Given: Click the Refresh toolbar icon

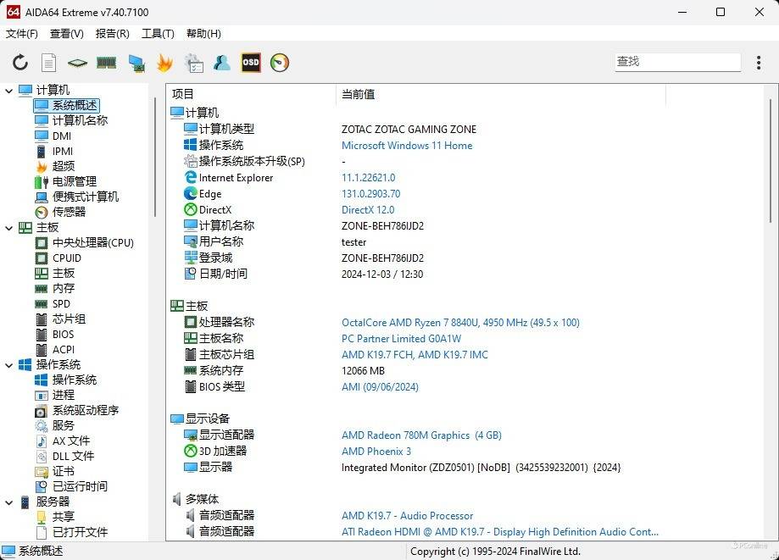Looking at the screenshot, I should (20, 63).
